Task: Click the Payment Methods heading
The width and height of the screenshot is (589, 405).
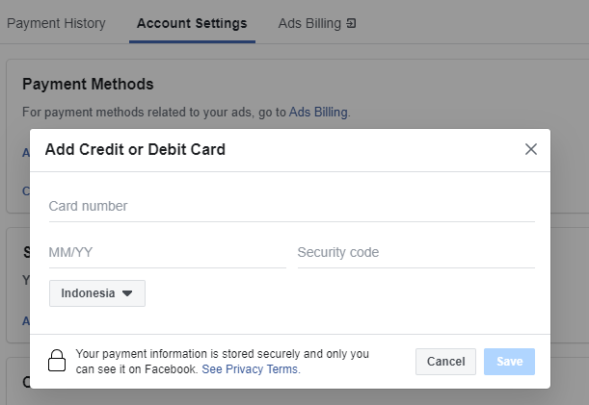Action: (x=88, y=84)
